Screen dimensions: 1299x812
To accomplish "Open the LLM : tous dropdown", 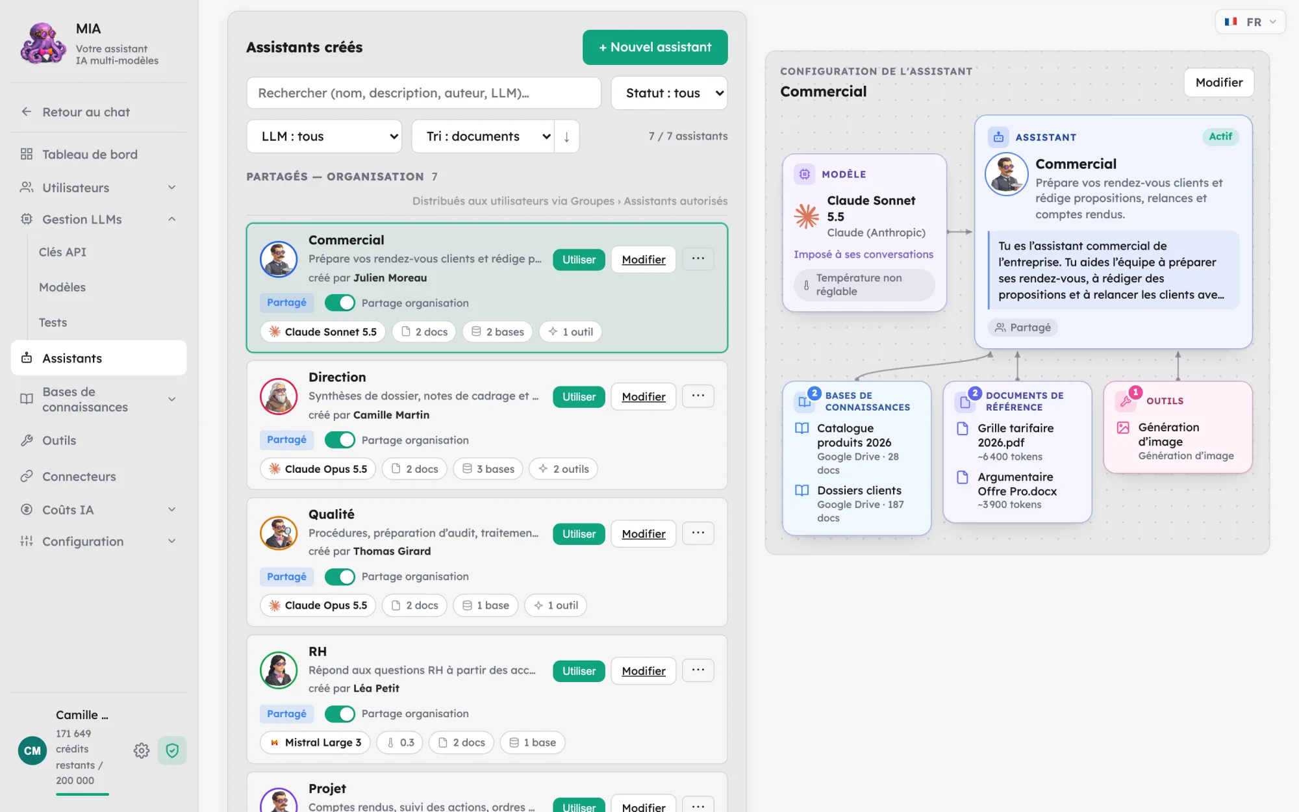I will pos(324,136).
